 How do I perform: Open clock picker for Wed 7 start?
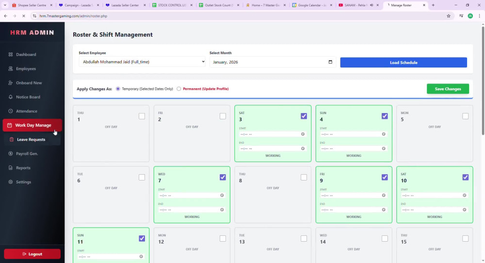pyautogui.click(x=222, y=196)
